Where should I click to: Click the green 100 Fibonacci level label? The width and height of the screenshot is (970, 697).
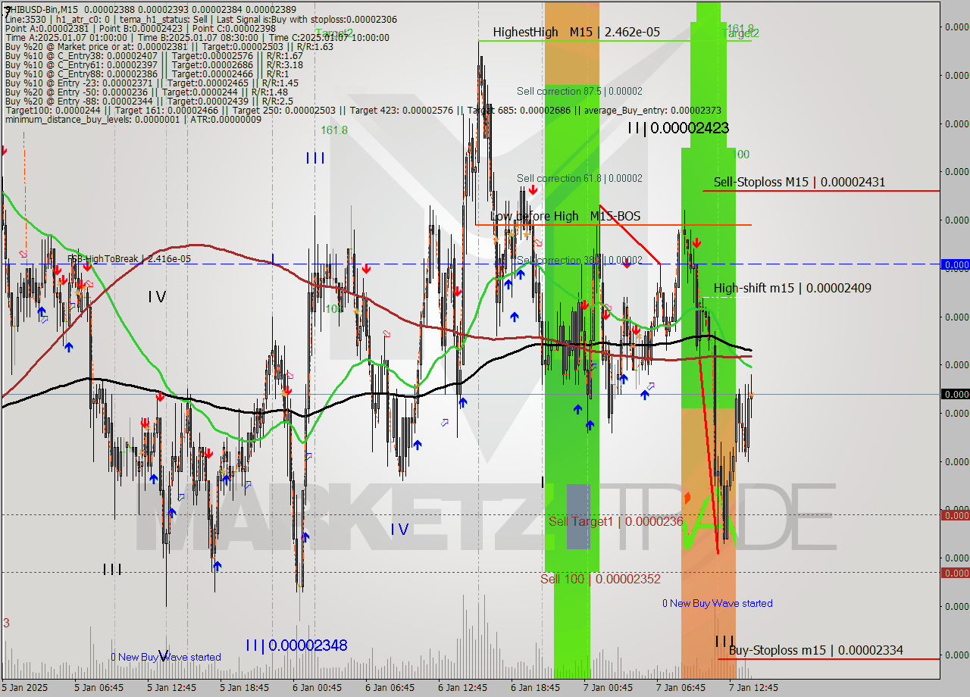pyautogui.click(x=741, y=155)
